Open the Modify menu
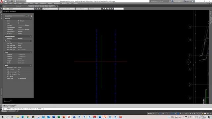 (x=50, y=4)
